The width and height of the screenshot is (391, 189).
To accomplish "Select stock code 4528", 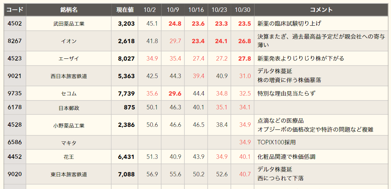I will pyautogui.click(x=15, y=125).
